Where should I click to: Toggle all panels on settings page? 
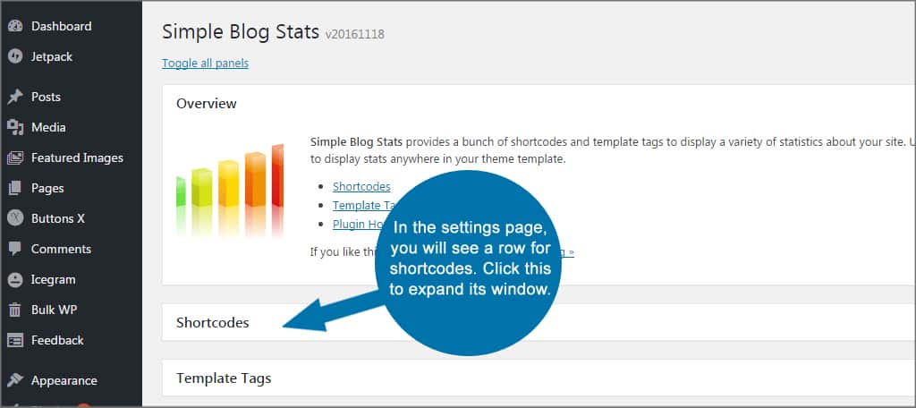coord(205,64)
